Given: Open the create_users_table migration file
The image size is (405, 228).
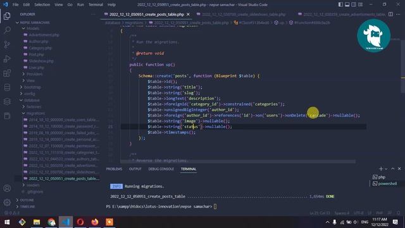Looking at the screenshot, I should point(63,120).
